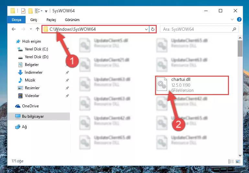Refresh the SysWOW64 folder

click(x=153, y=29)
